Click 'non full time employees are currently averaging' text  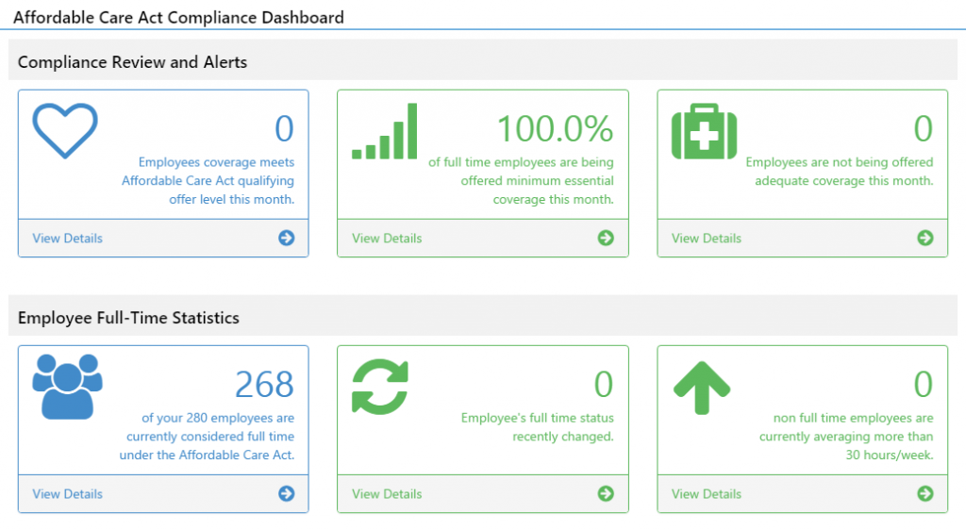click(846, 437)
